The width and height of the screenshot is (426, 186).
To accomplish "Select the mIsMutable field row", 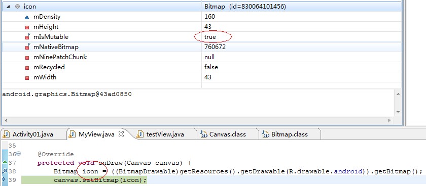I will click(x=202, y=36).
